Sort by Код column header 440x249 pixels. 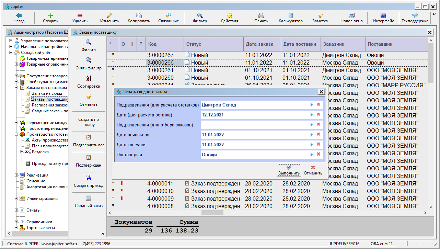pos(165,44)
